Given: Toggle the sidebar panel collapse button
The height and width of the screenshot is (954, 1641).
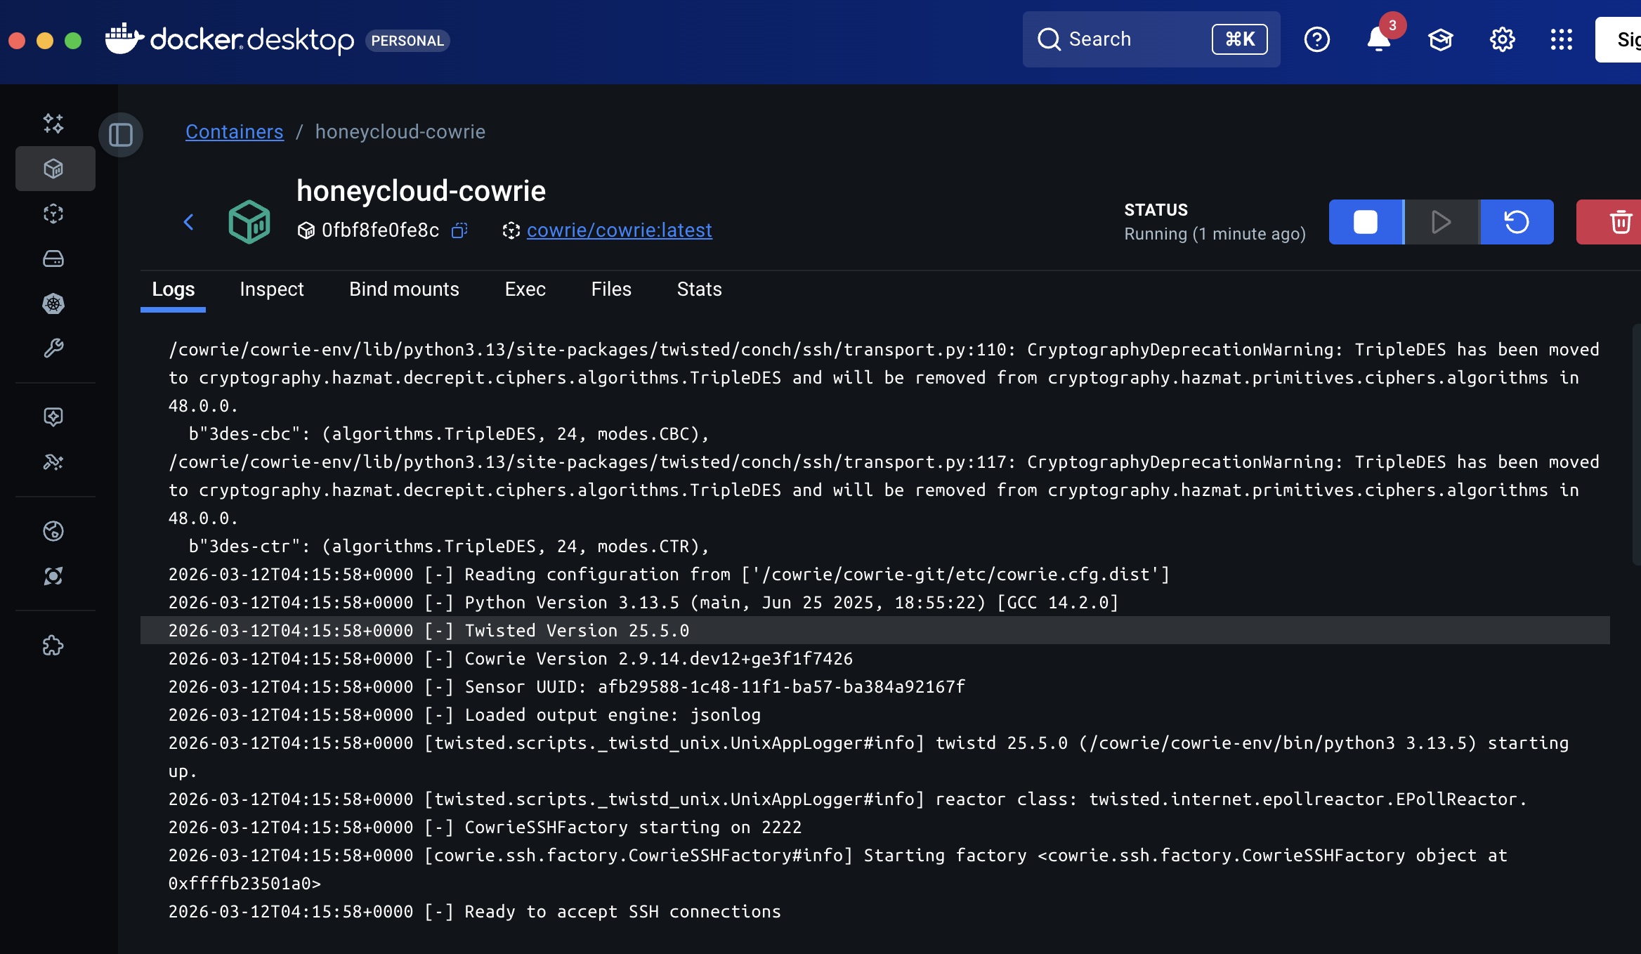Looking at the screenshot, I should pos(121,135).
